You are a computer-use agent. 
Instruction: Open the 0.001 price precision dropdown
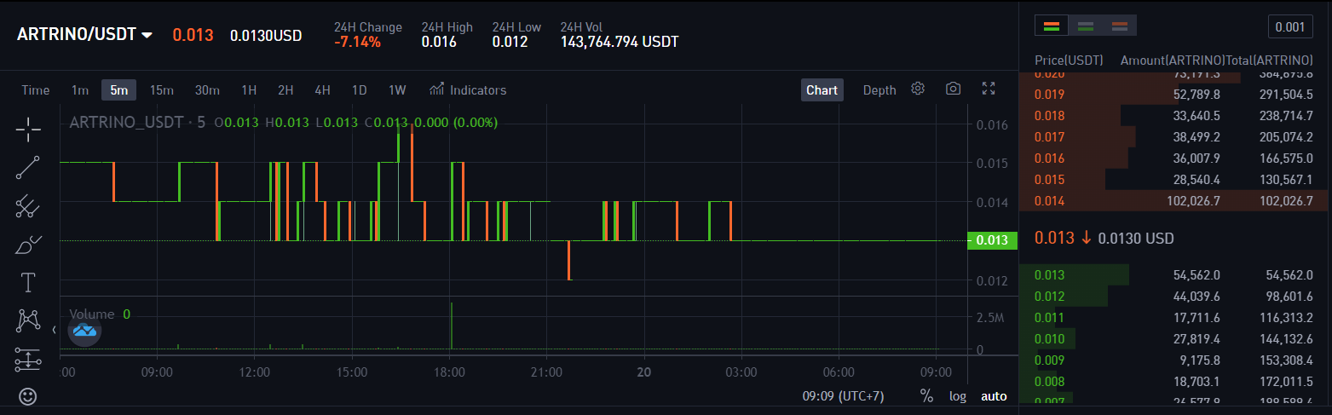coord(1289,27)
